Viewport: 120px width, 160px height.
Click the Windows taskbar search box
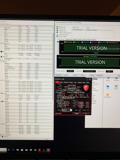pos(3,150)
